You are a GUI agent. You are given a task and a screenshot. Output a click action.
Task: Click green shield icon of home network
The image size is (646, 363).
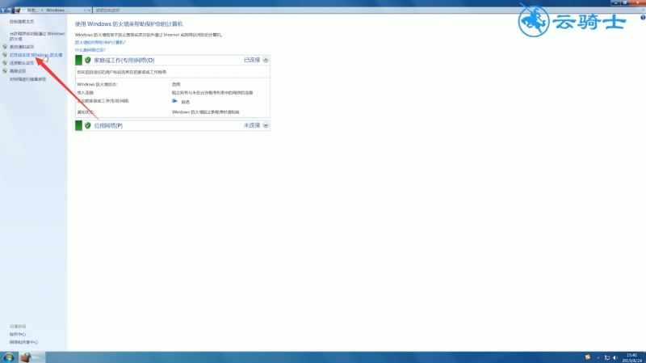pos(87,60)
